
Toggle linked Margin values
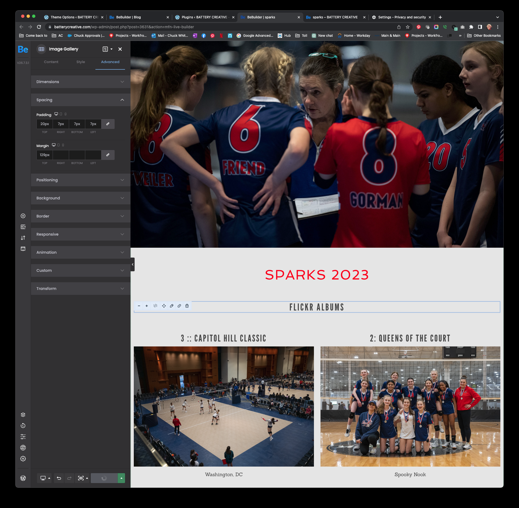[x=108, y=155]
